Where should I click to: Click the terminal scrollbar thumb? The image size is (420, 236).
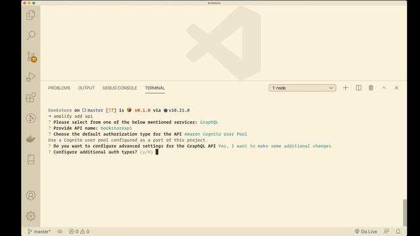(x=405, y=212)
